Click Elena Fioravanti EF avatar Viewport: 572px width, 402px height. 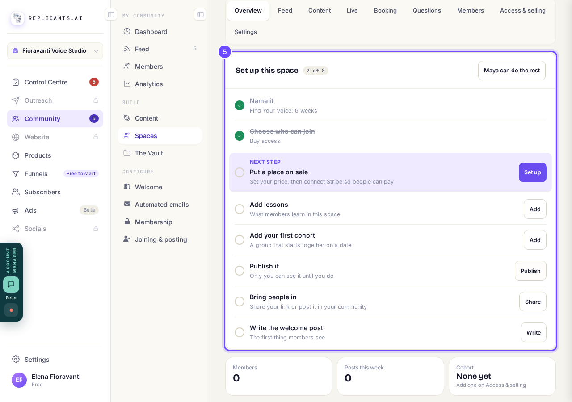(19, 380)
